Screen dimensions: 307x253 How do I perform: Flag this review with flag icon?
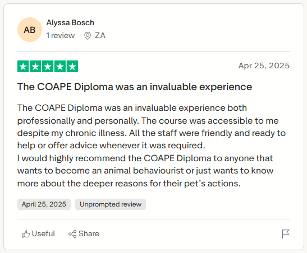click(x=286, y=234)
